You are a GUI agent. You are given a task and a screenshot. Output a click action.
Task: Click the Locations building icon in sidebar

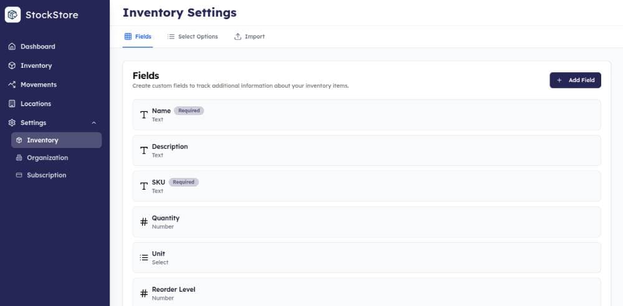[x=12, y=104]
